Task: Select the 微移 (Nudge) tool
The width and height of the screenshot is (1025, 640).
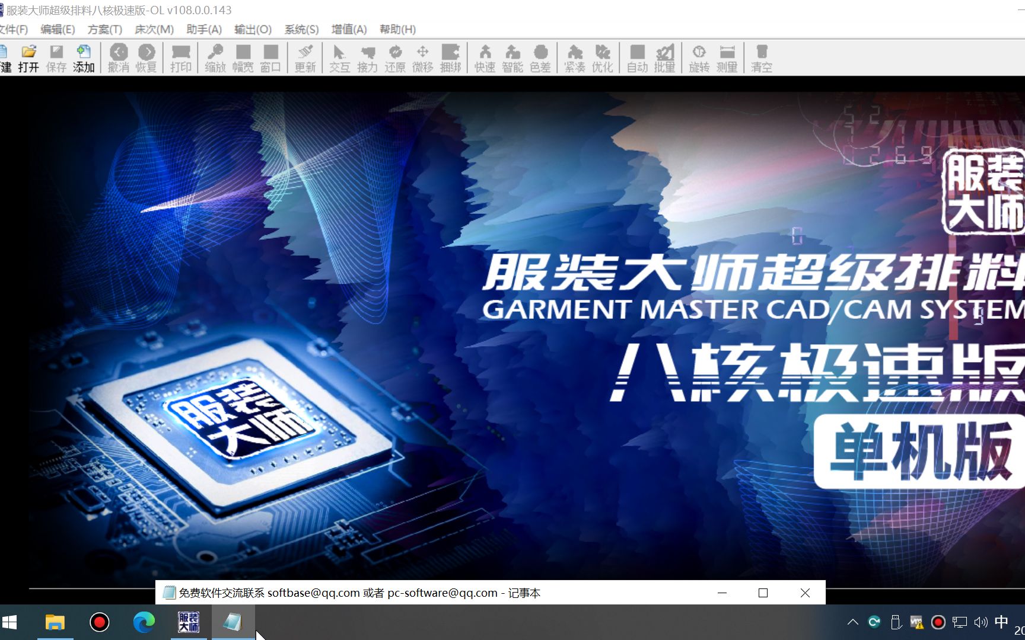Action: 422,58
